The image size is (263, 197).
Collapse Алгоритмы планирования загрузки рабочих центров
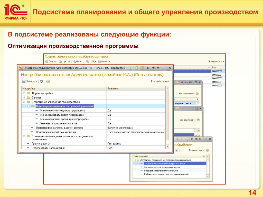coord(135,160)
